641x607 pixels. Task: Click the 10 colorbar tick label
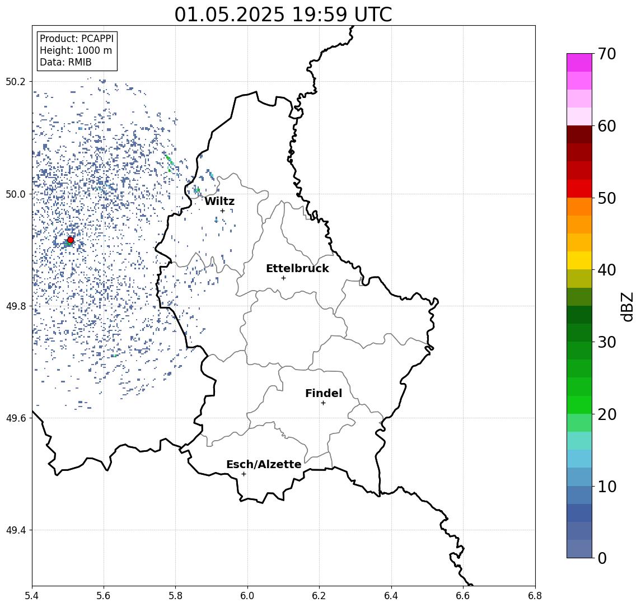coord(607,487)
